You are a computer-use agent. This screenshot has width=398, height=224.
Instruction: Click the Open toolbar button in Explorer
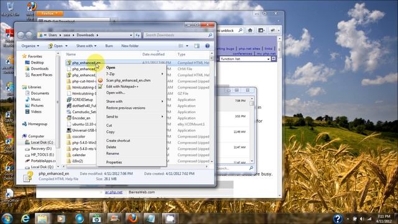click(55, 46)
